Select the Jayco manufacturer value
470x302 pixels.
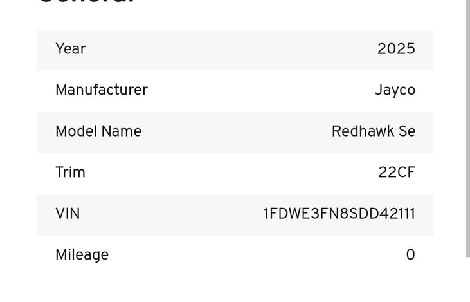(x=395, y=90)
